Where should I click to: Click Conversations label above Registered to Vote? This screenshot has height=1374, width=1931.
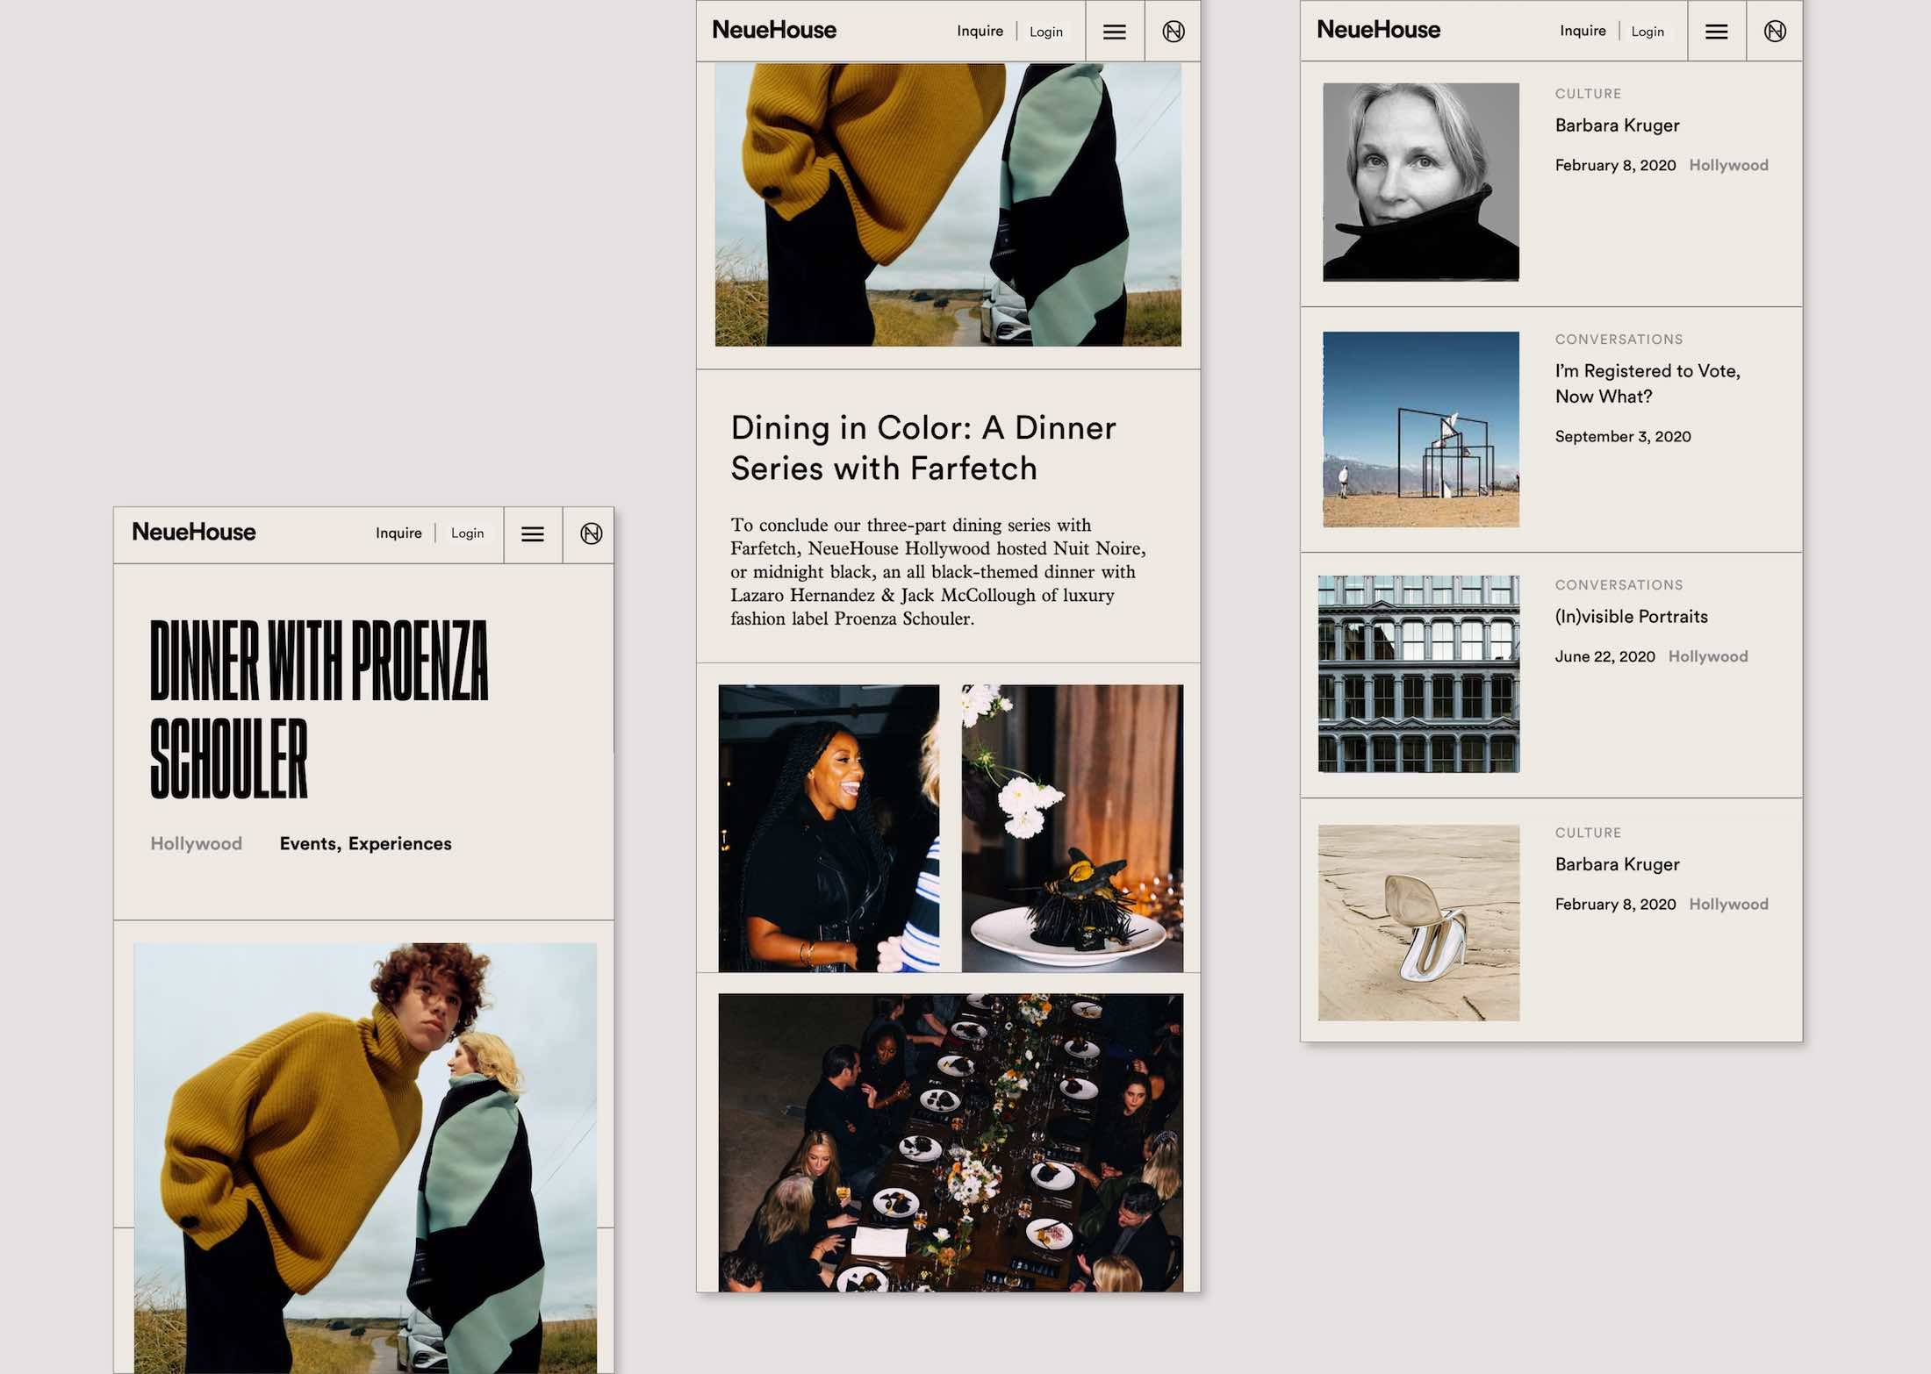[x=1619, y=340]
